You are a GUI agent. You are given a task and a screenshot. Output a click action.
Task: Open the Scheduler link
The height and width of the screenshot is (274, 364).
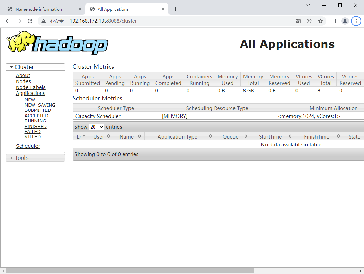coord(28,146)
